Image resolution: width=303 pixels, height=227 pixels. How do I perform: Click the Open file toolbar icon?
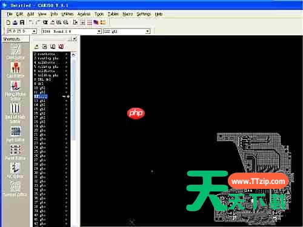15,22
